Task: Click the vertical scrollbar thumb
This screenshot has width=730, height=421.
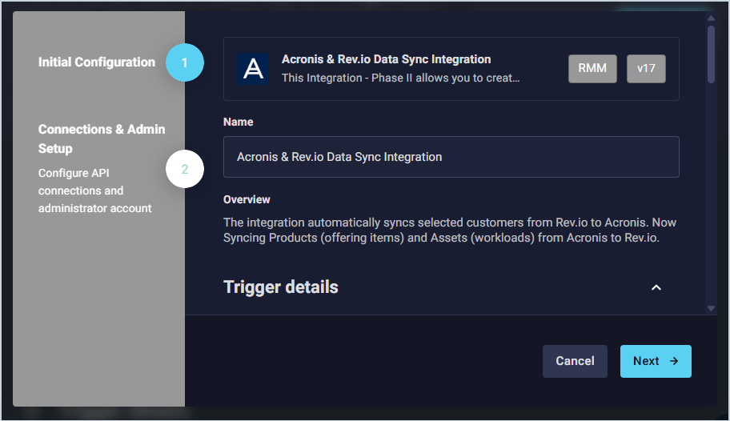Action: coord(711,54)
